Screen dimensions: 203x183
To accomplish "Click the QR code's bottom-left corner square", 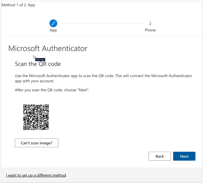I will [26, 127].
